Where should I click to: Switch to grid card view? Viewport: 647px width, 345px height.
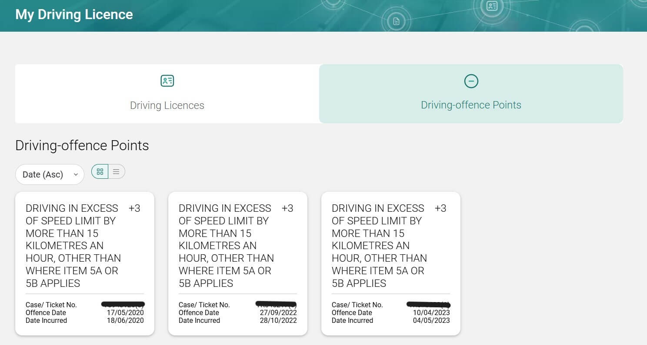pyautogui.click(x=100, y=171)
